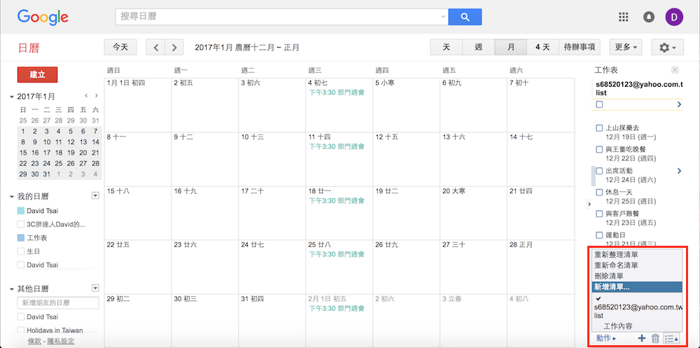Viewport: 700px width, 348px height.
Task: Open the Google apps grid
Action: click(x=624, y=17)
